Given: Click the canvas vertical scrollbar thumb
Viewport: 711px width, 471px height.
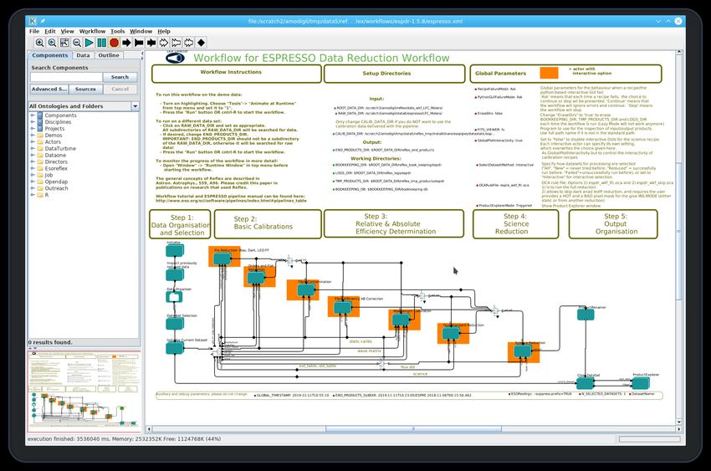Looking at the screenshot, I should (679, 231).
